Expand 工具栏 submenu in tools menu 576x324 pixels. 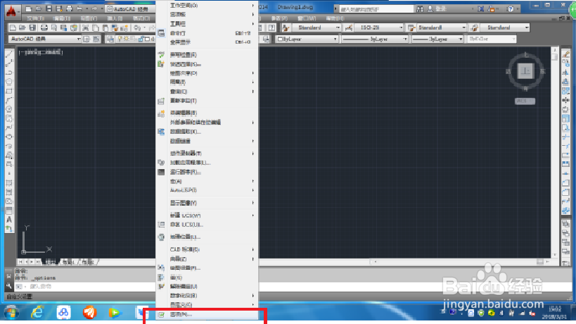207,24
